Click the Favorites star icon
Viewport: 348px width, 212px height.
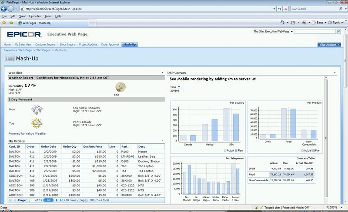coord(4,22)
